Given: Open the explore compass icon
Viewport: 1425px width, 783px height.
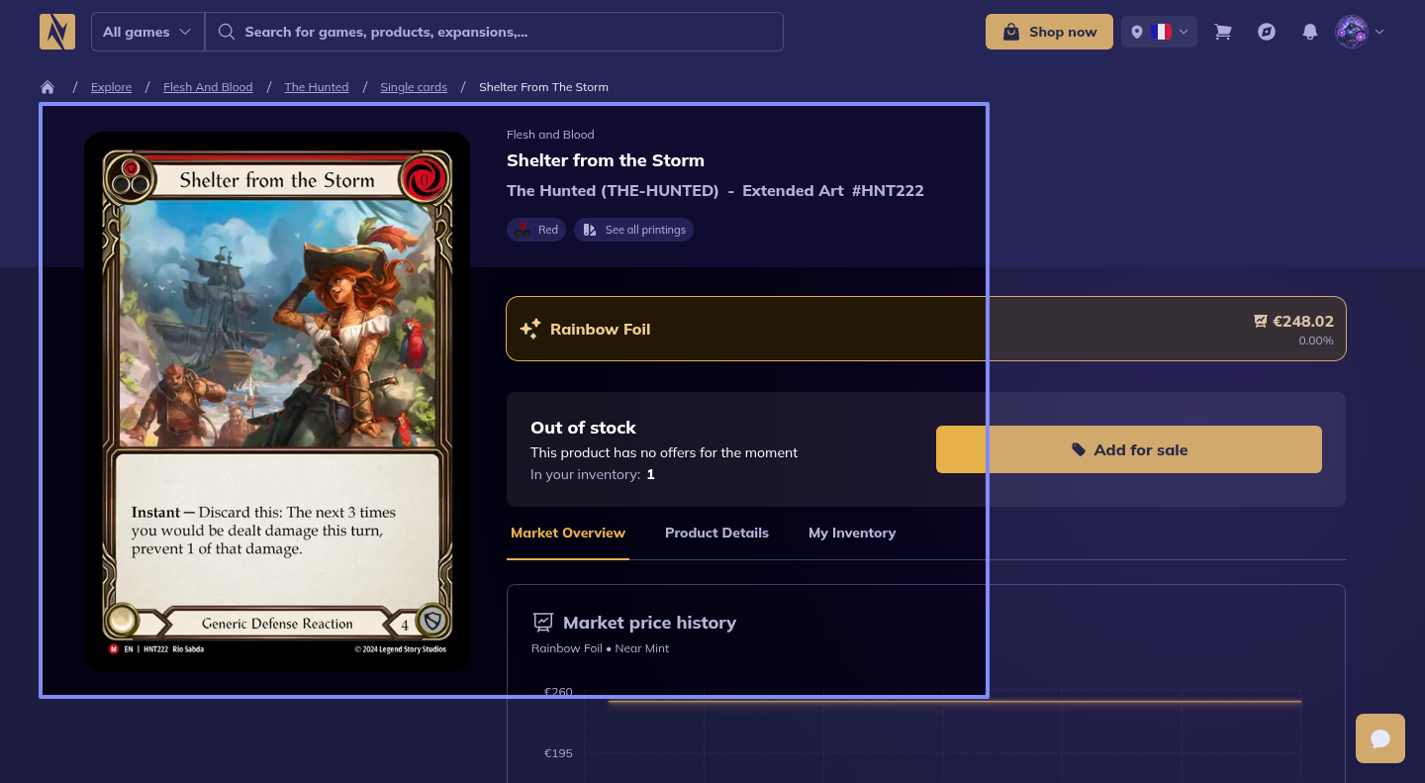Looking at the screenshot, I should tap(1267, 32).
